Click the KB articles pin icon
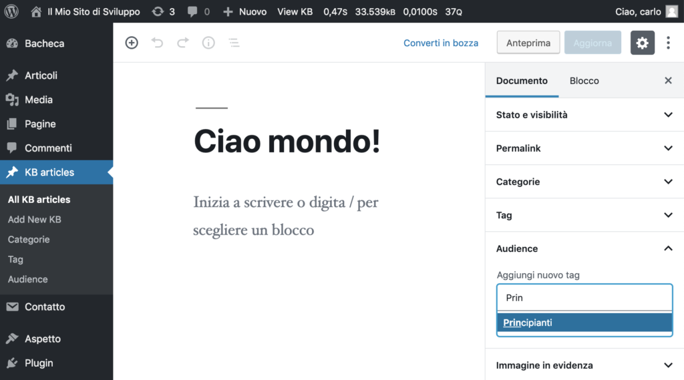Image resolution: width=684 pixels, height=380 pixels. click(12, 172)
